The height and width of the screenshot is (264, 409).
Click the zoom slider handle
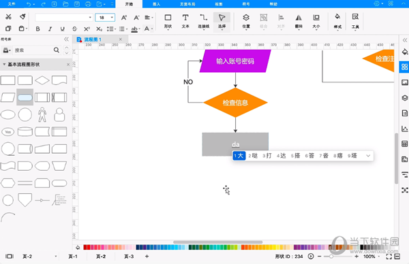[331, 257]
